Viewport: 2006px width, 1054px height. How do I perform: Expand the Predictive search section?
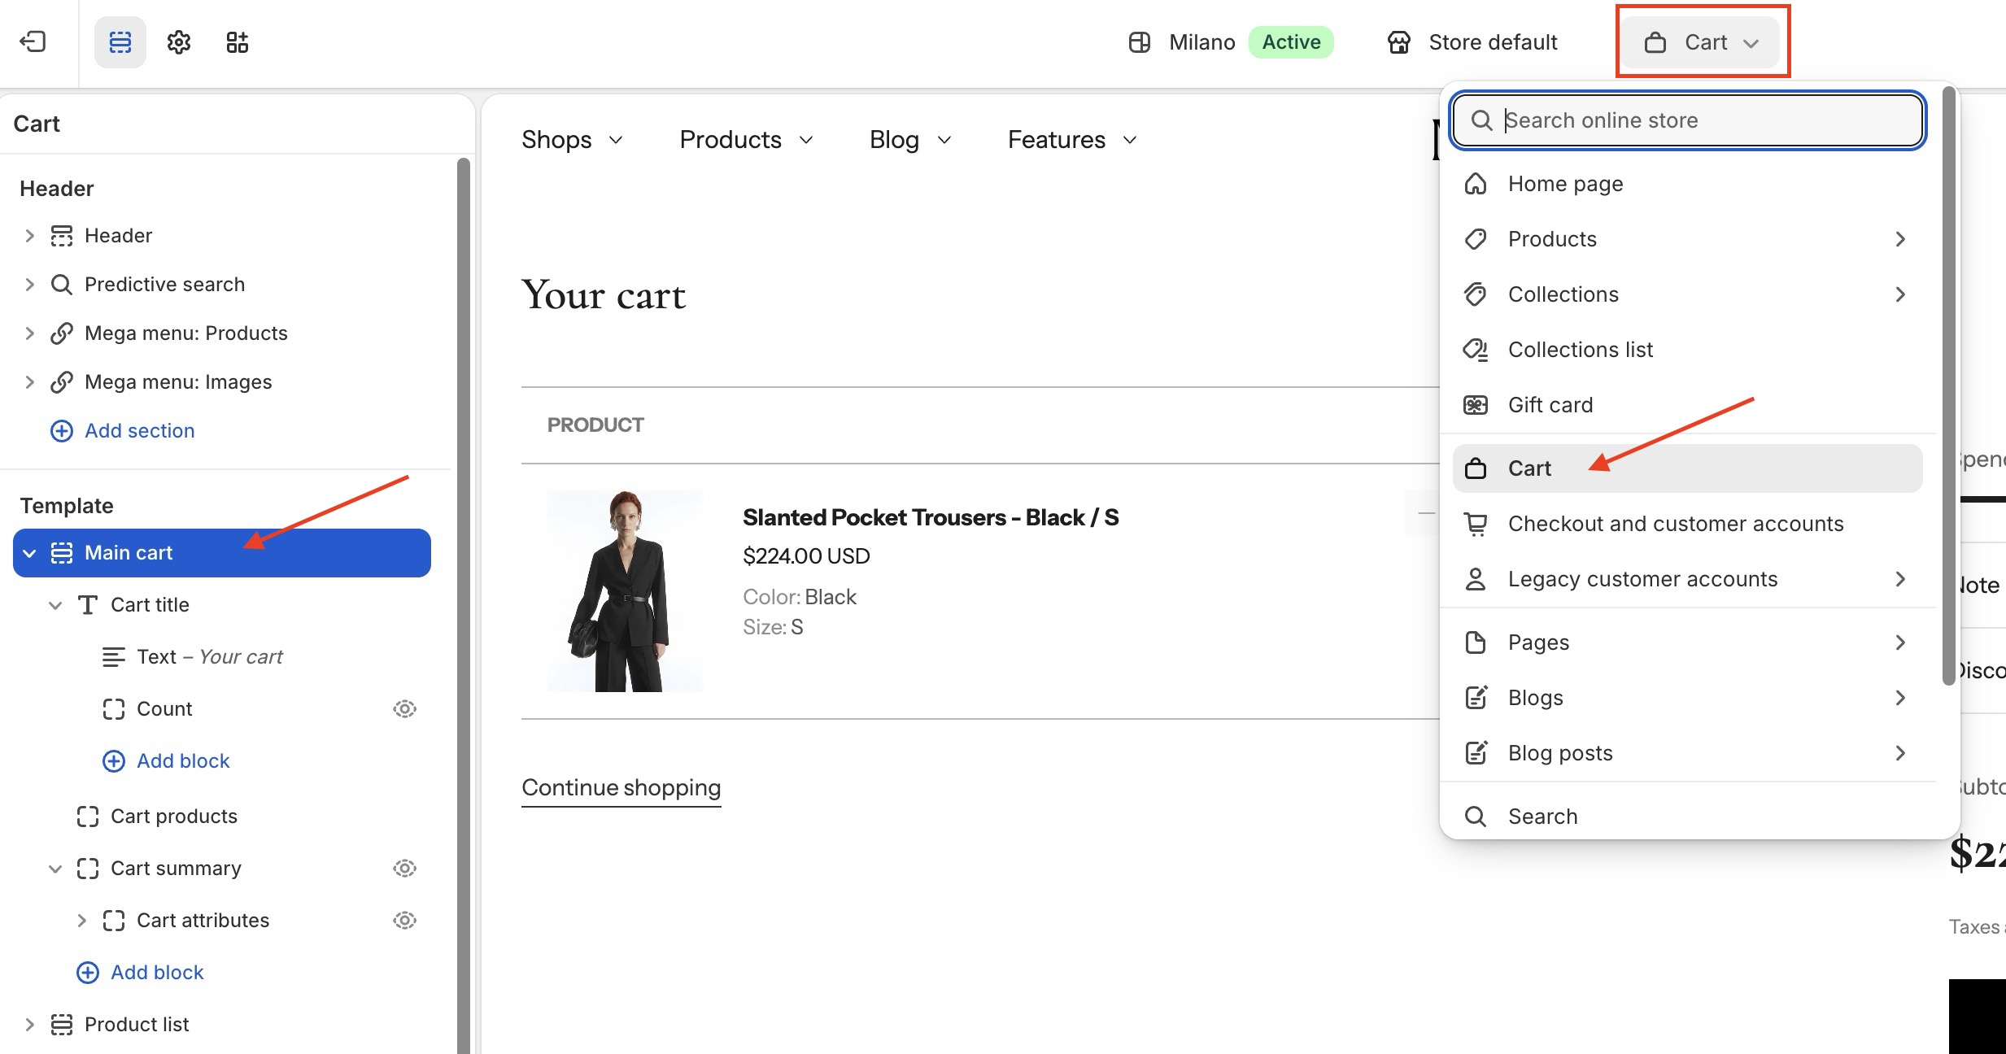click(29, 285)
